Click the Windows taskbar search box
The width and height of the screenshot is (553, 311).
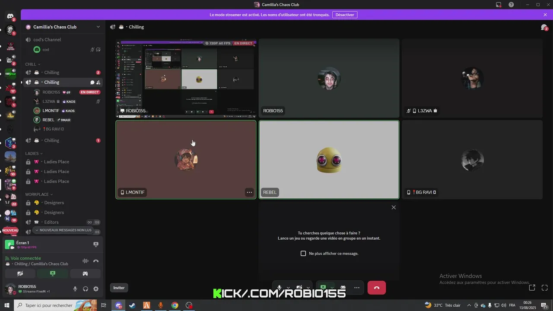(x=56, y=305)
